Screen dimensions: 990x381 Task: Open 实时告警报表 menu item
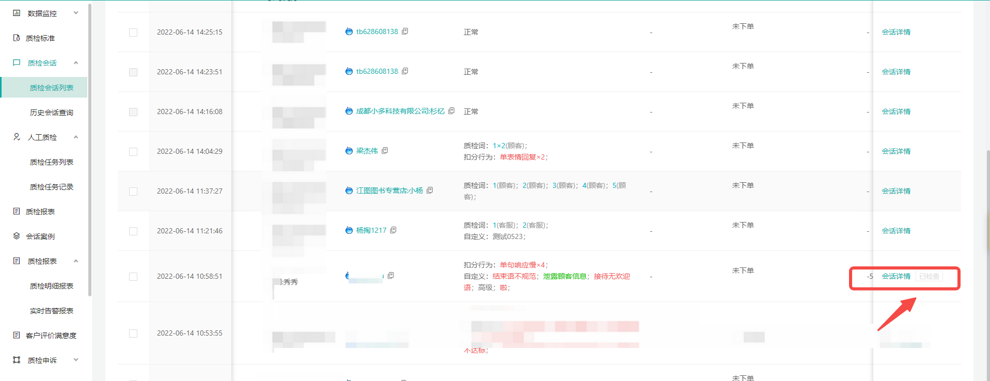[52, 310]
